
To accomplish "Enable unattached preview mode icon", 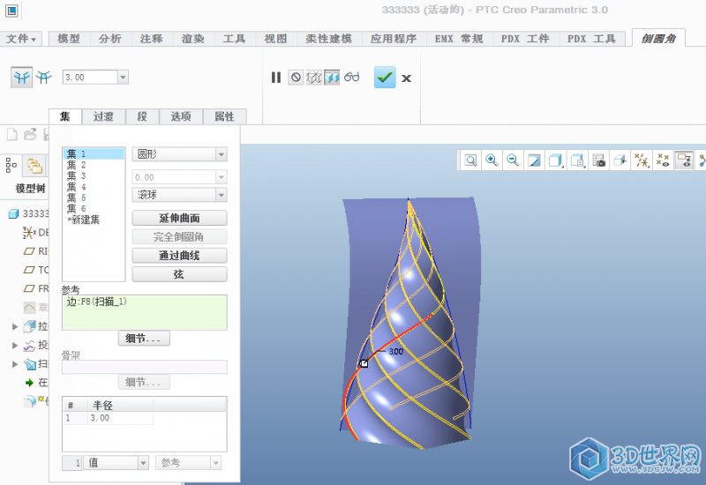I will pyautogui.click(x=314, y=78).
